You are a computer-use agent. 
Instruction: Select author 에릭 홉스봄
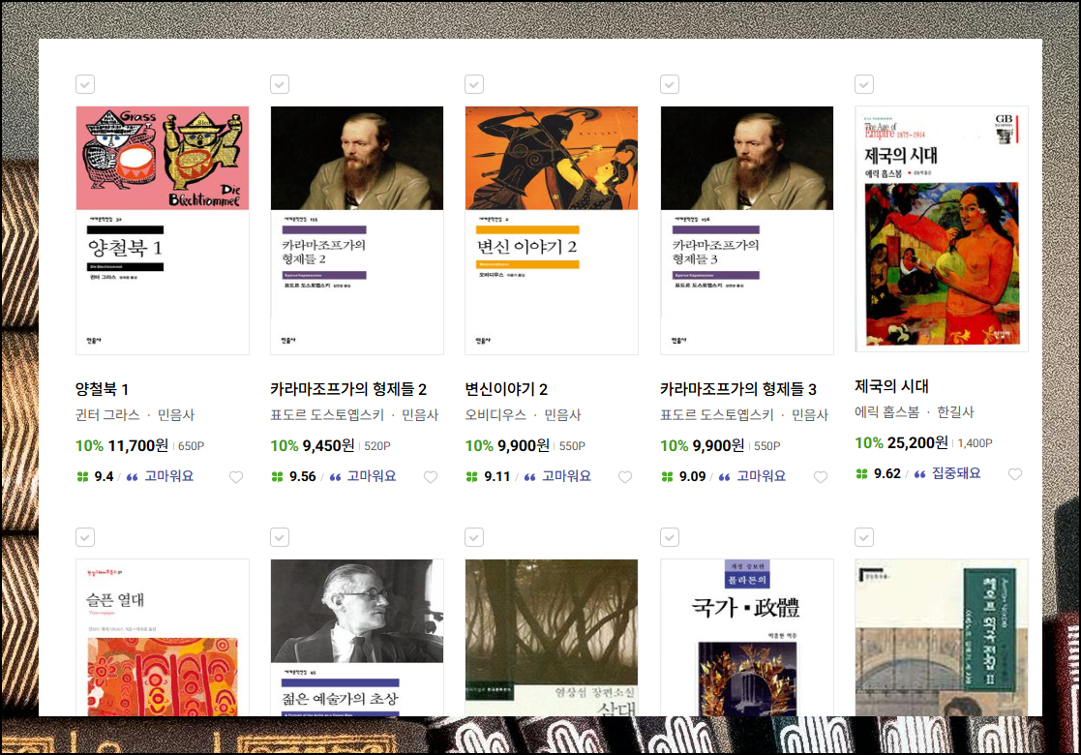click(x=887, y=412)
